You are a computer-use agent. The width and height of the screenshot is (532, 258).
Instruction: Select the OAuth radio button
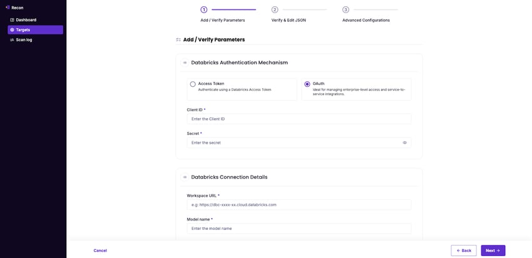pos(307,84)
